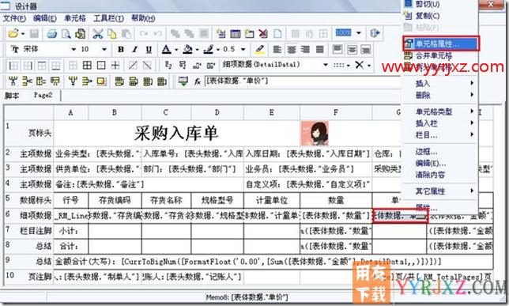Align text left
The width and height of the screenshot is (509, 306).
(x=277, y=49)
